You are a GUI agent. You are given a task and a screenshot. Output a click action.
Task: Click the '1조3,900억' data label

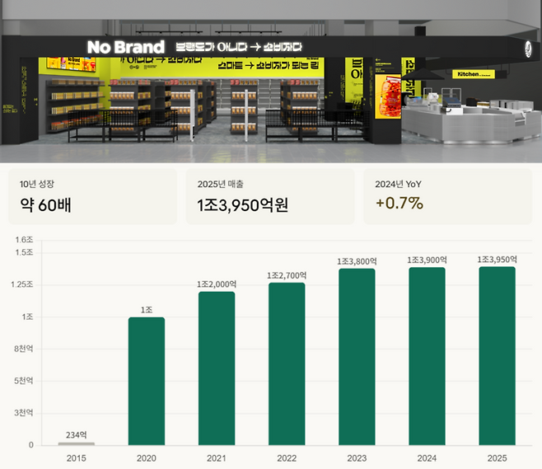pyautogui.click(x=428, y=260)
